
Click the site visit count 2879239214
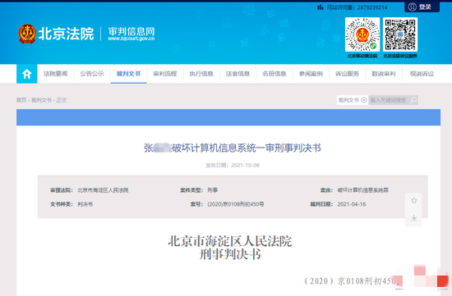[372, 7]
